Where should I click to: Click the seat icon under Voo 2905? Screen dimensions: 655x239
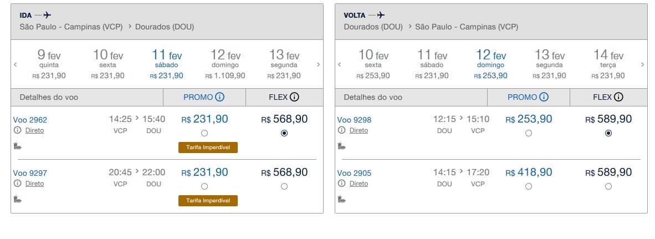(x=341, y=199)
